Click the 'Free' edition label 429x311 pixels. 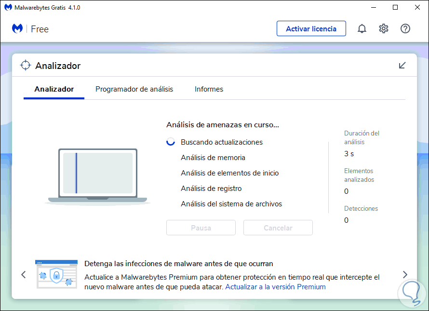[x=40, y=29]
